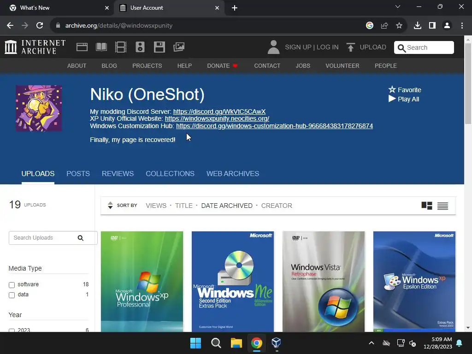Open Windows Start button
Screen dimensions: 472x354
click(195, 343)
